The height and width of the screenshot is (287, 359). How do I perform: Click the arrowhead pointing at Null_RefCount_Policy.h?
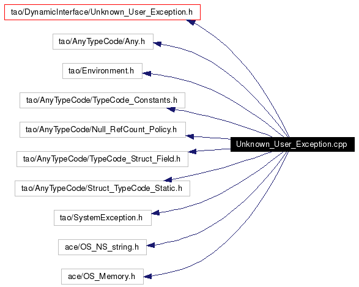(190, 136)
